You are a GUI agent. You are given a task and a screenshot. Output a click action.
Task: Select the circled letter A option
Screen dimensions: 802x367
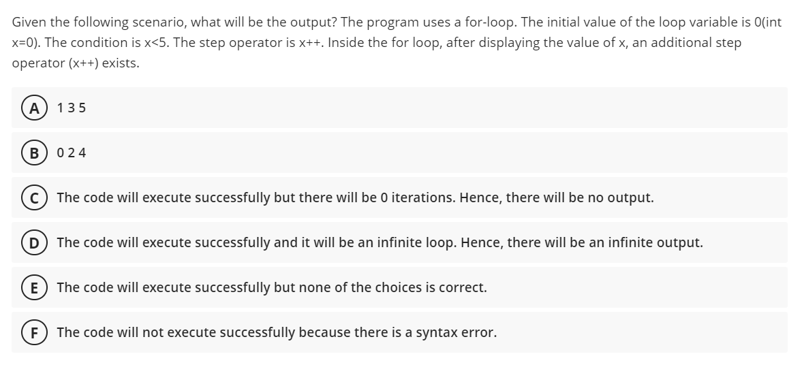point(34,108)
